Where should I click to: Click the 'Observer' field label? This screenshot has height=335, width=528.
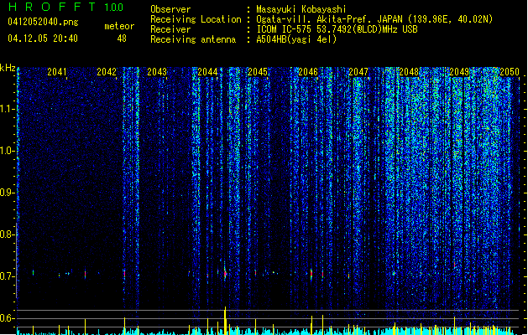[x=170, y=9]
